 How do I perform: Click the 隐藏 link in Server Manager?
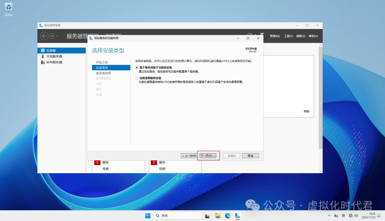306,111
